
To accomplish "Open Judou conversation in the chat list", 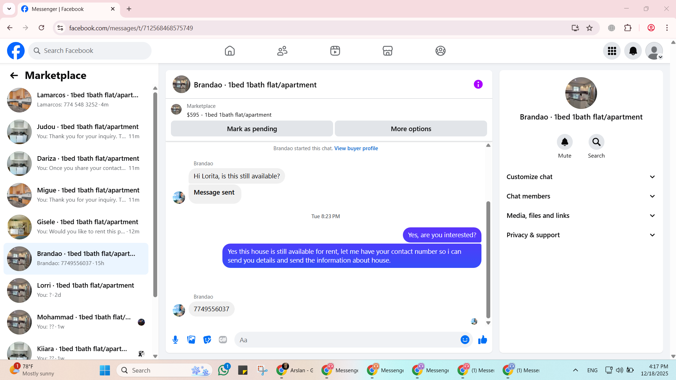I will (76, 131).
